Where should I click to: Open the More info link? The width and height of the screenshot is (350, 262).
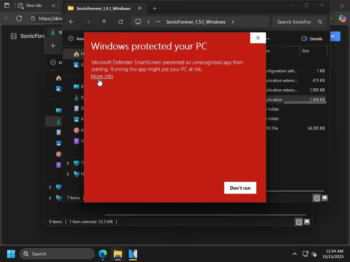[102, 76]
